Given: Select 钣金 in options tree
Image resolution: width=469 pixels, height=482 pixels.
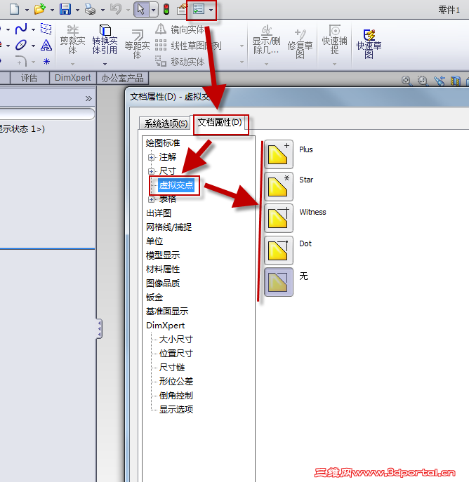Looking at the screenshot, I should pyautogui.click(x=154, y=297).
